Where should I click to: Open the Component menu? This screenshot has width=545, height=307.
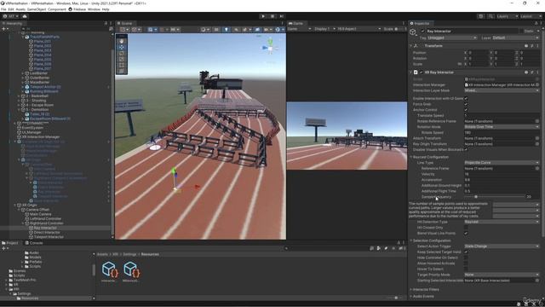coord(57,9)
